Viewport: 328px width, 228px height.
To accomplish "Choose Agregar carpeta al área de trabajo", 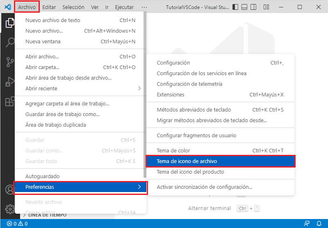I will pos(80,103).
